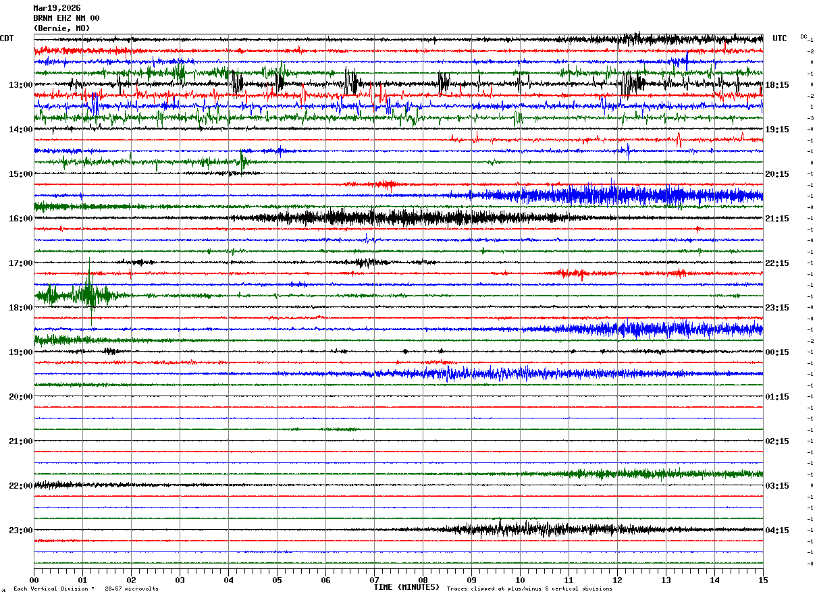Click the 04:15 UTC time label
The height and width of the screenshot is (598, 817).
coord(777,530)
